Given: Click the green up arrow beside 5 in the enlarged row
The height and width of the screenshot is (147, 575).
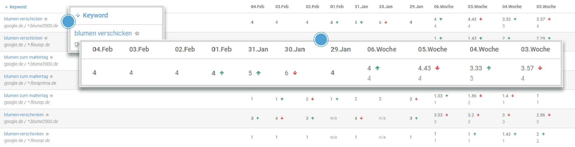Looking at the screenshot, I should point(258,73).
